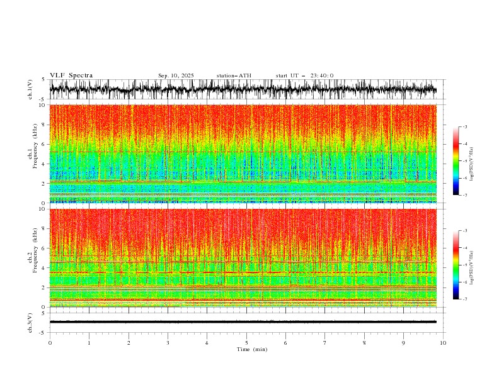The width and height of the screenshot is (499, 385).
Task: Select the ch.1 "Frequency (kHz)" axis label
Action: coord(35,147)
